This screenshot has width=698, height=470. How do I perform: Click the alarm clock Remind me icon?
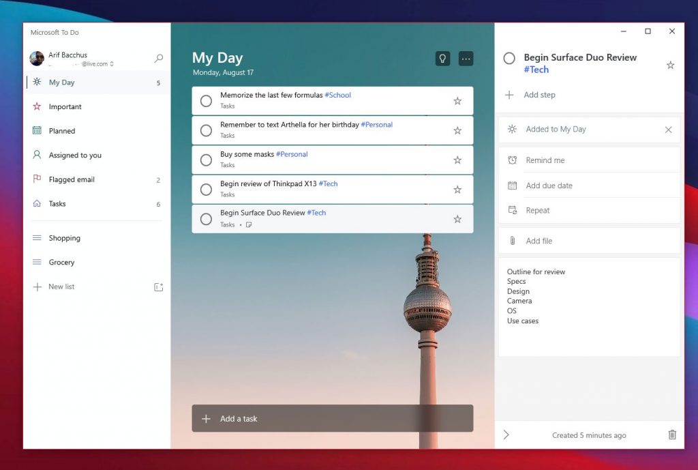point(513,160)
